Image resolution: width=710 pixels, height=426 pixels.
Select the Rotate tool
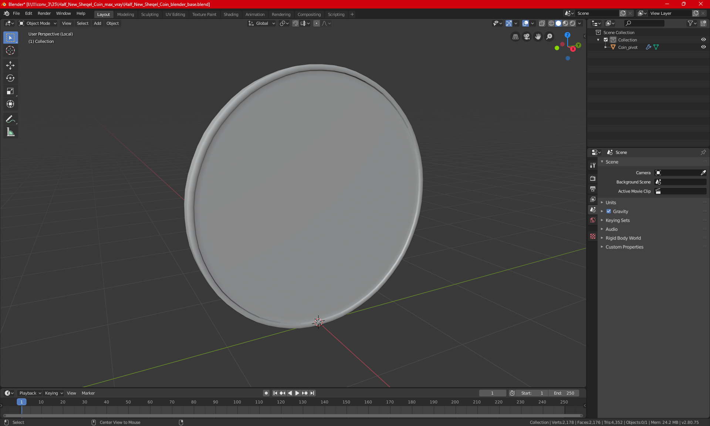pyautogui.click(x=10, y=78)
